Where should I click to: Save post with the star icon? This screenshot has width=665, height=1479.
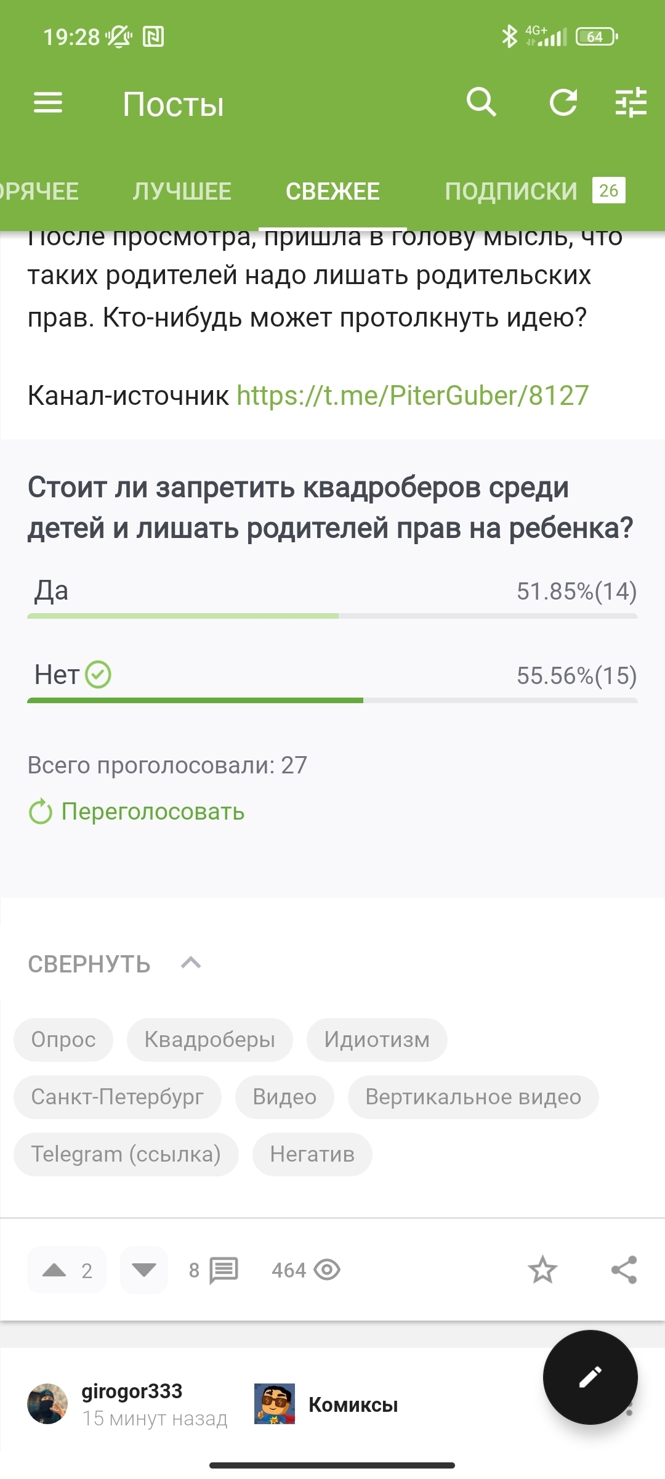coord(542,1270)
